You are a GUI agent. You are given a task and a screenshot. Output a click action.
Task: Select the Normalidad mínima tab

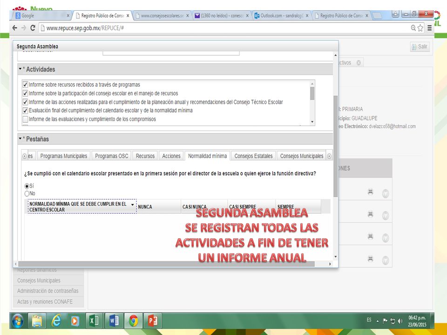tap(207, 156)
